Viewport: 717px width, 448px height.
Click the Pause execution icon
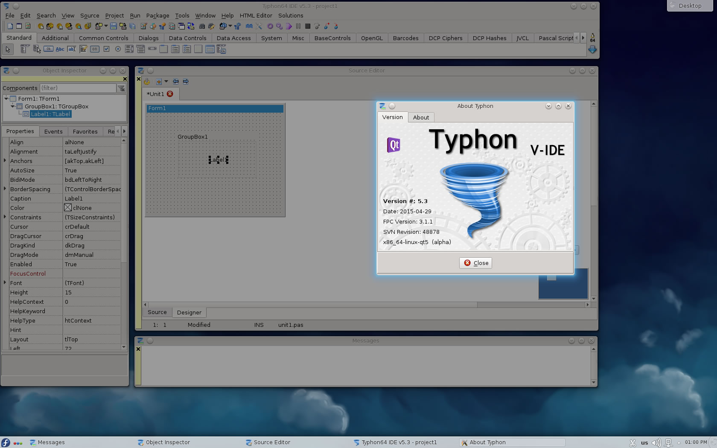[x=298, y=26]
